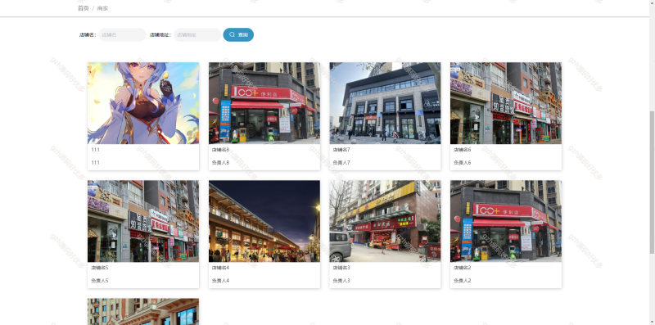Click the 负责人4 label
Viewport: 655px width, 325px height.
click(220, 281)
